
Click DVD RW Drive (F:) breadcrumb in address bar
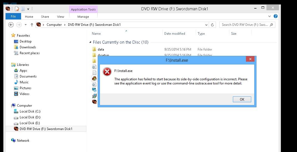click(94, 25)
